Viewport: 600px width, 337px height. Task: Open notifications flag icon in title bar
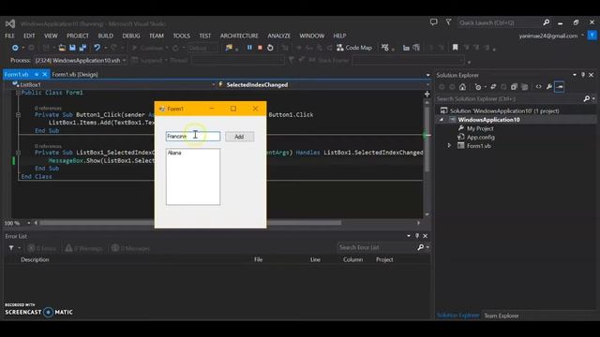click(x=448, y=22)
